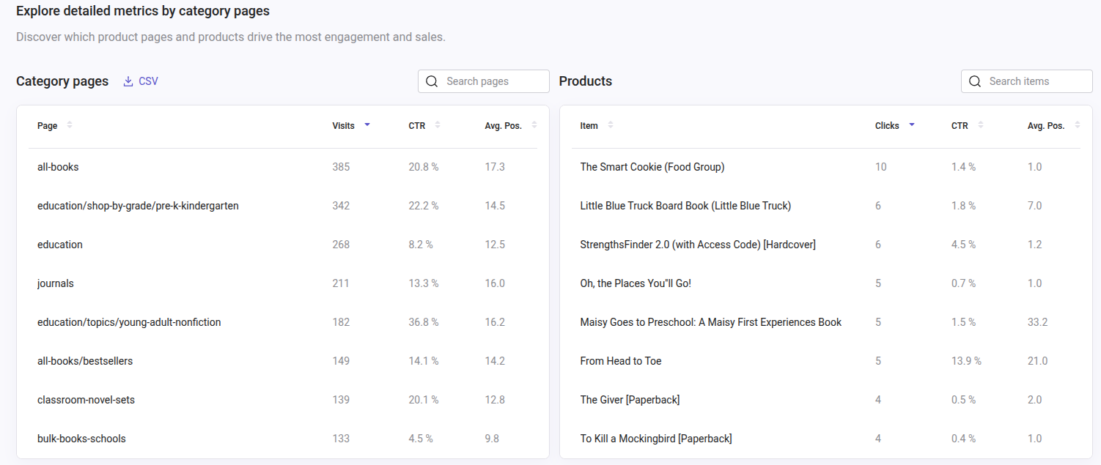Open the all-books page row
The width and height of the screenshot is (1101, 465).
point(58,167)
